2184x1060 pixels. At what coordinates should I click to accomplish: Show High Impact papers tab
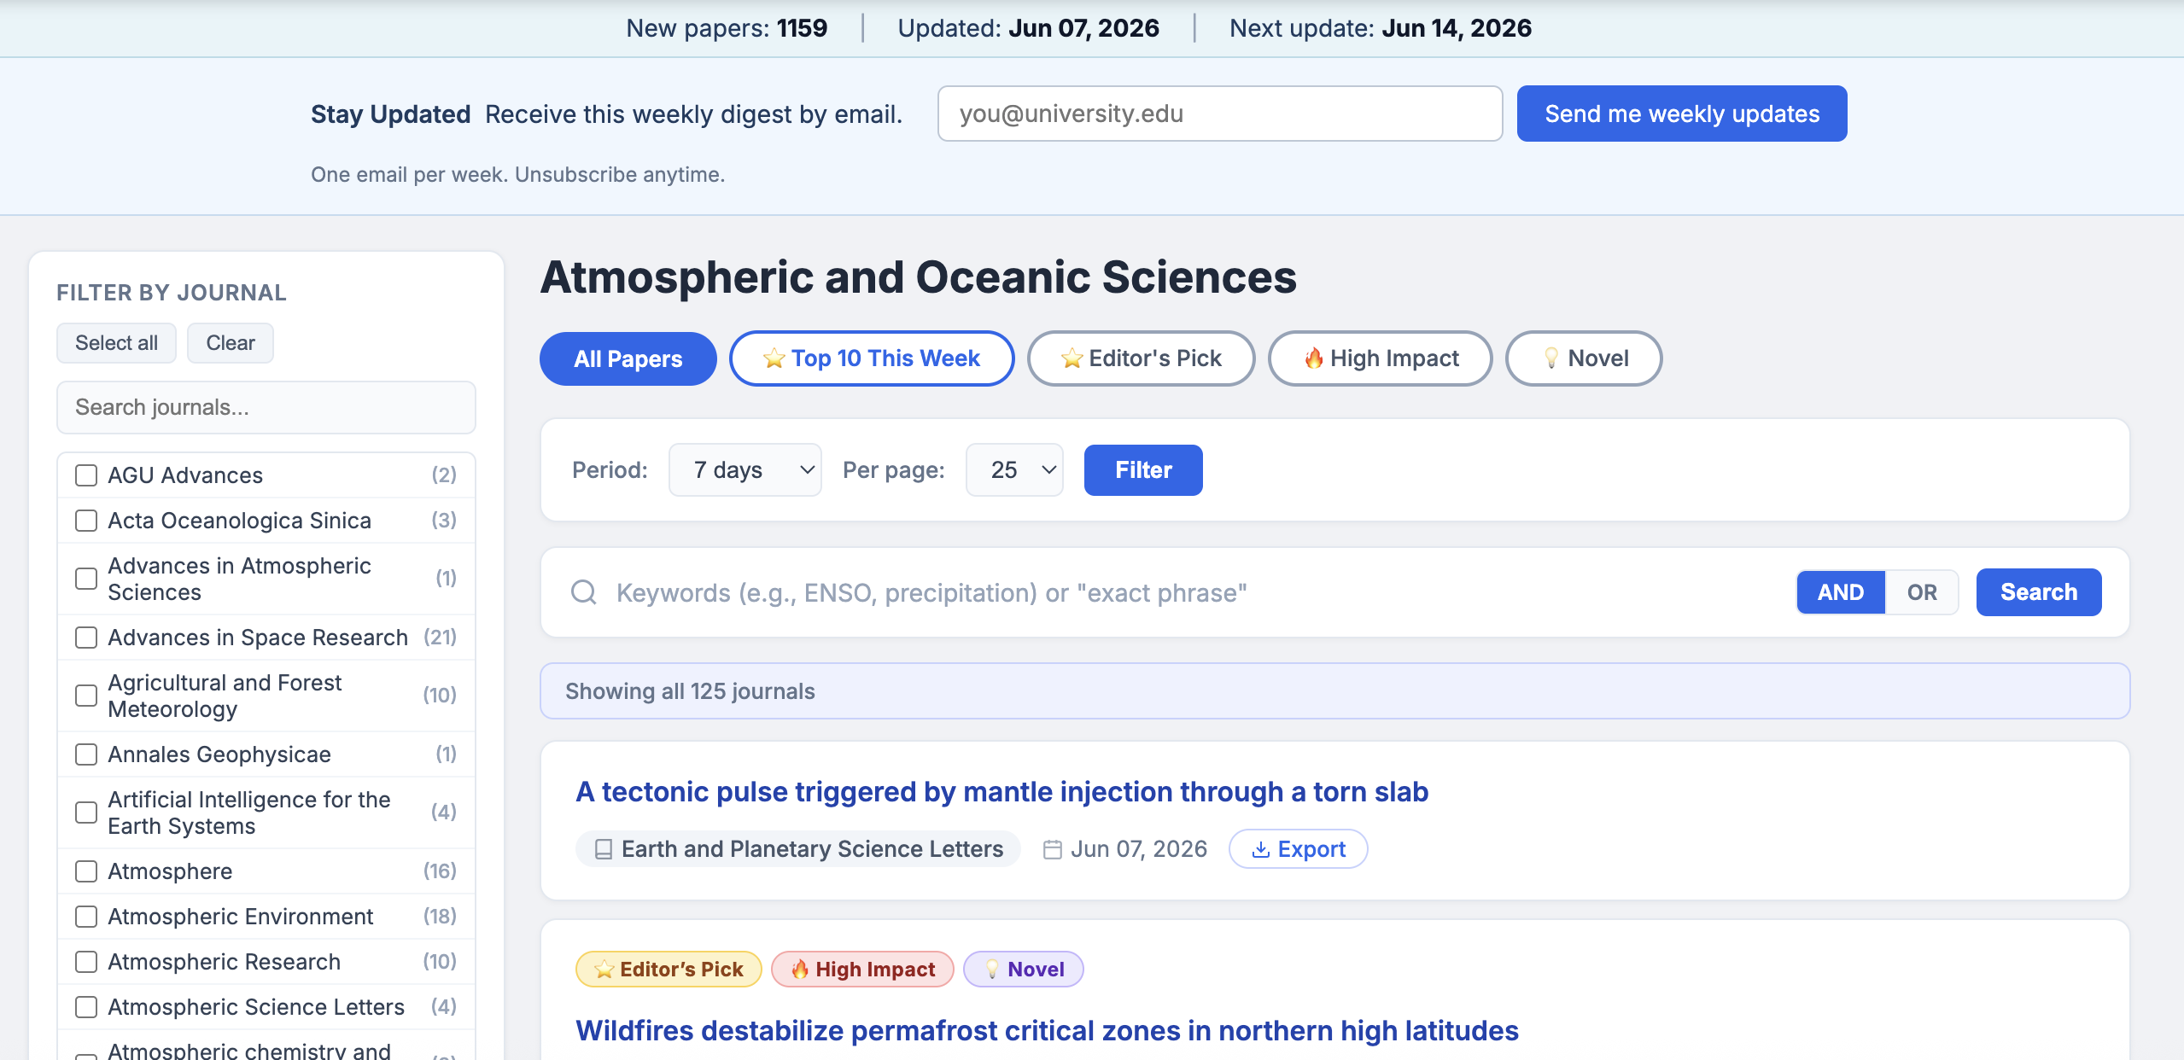(x=1381, y=358)
